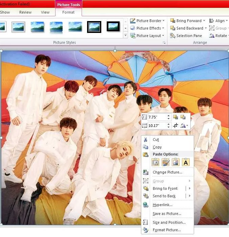
Task: Choose Cut from the context menu
Action: [167, 140]
